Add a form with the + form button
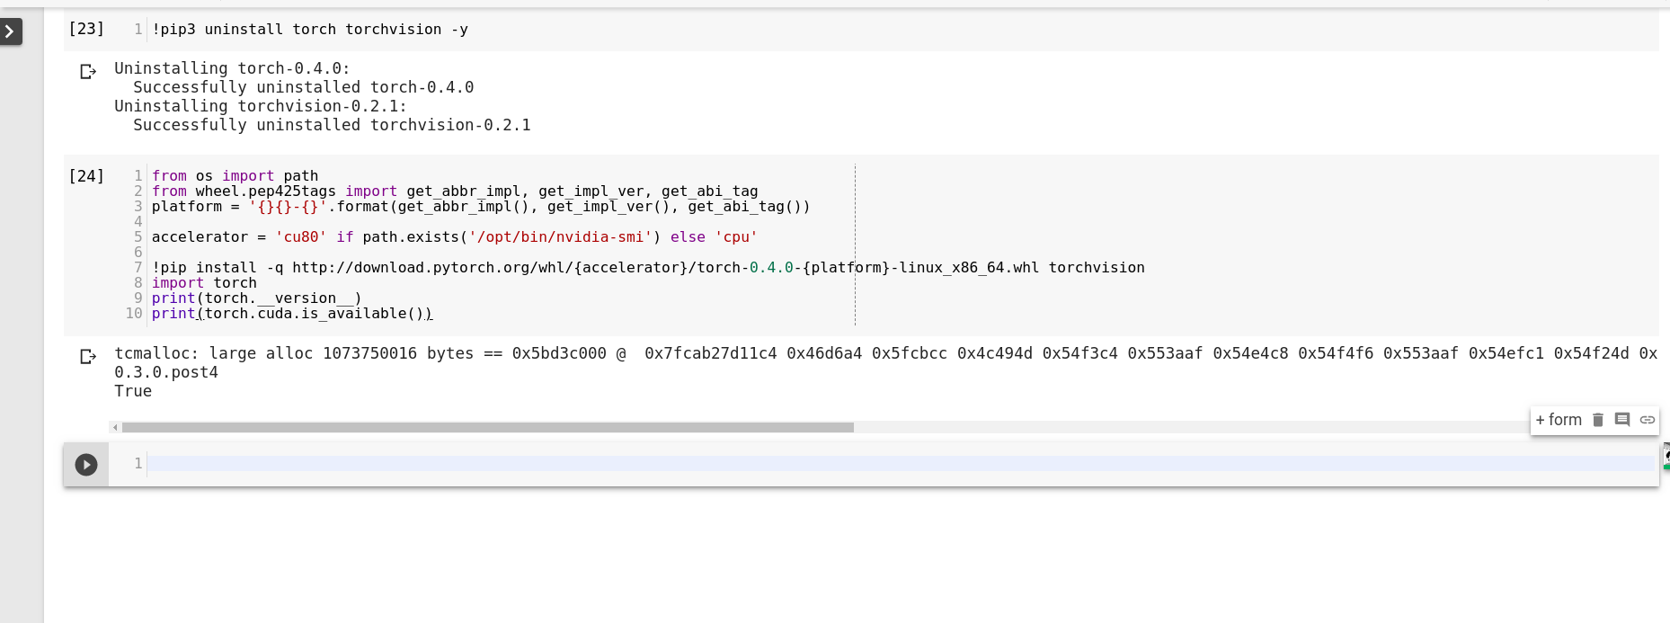 click(x=1559, y=420)
